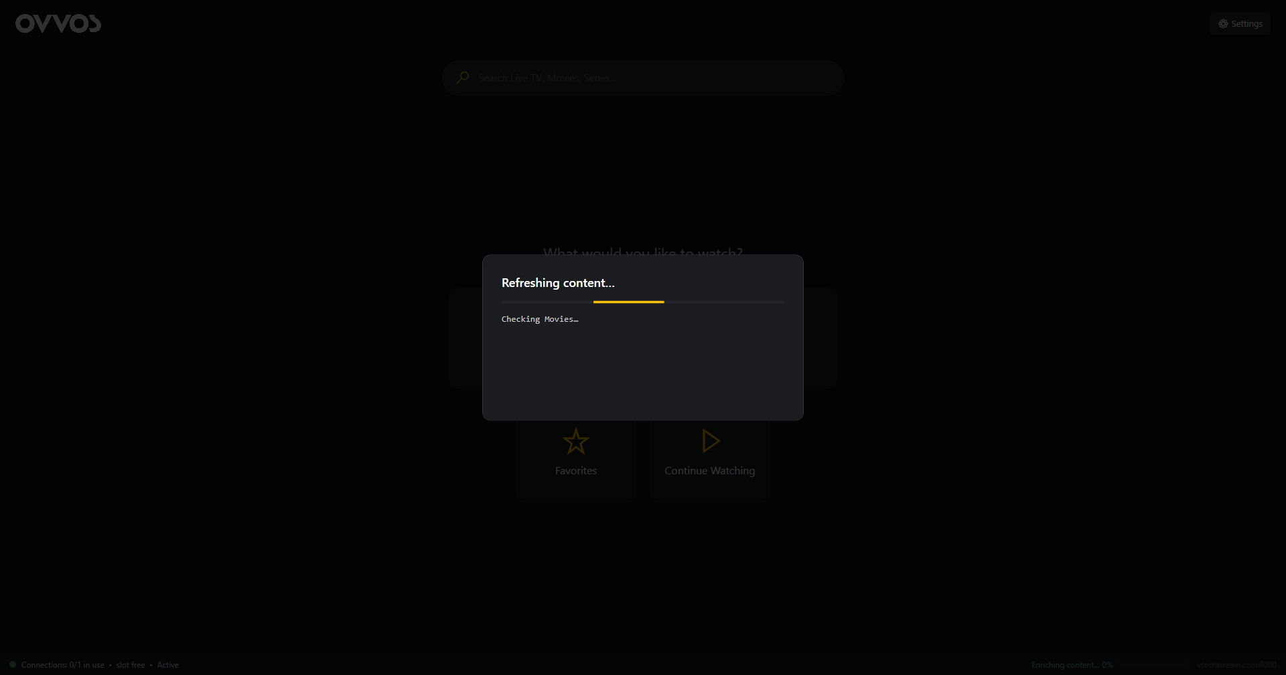Focus the Search Live TV, Movies, Series field

[x=642, y=78]
